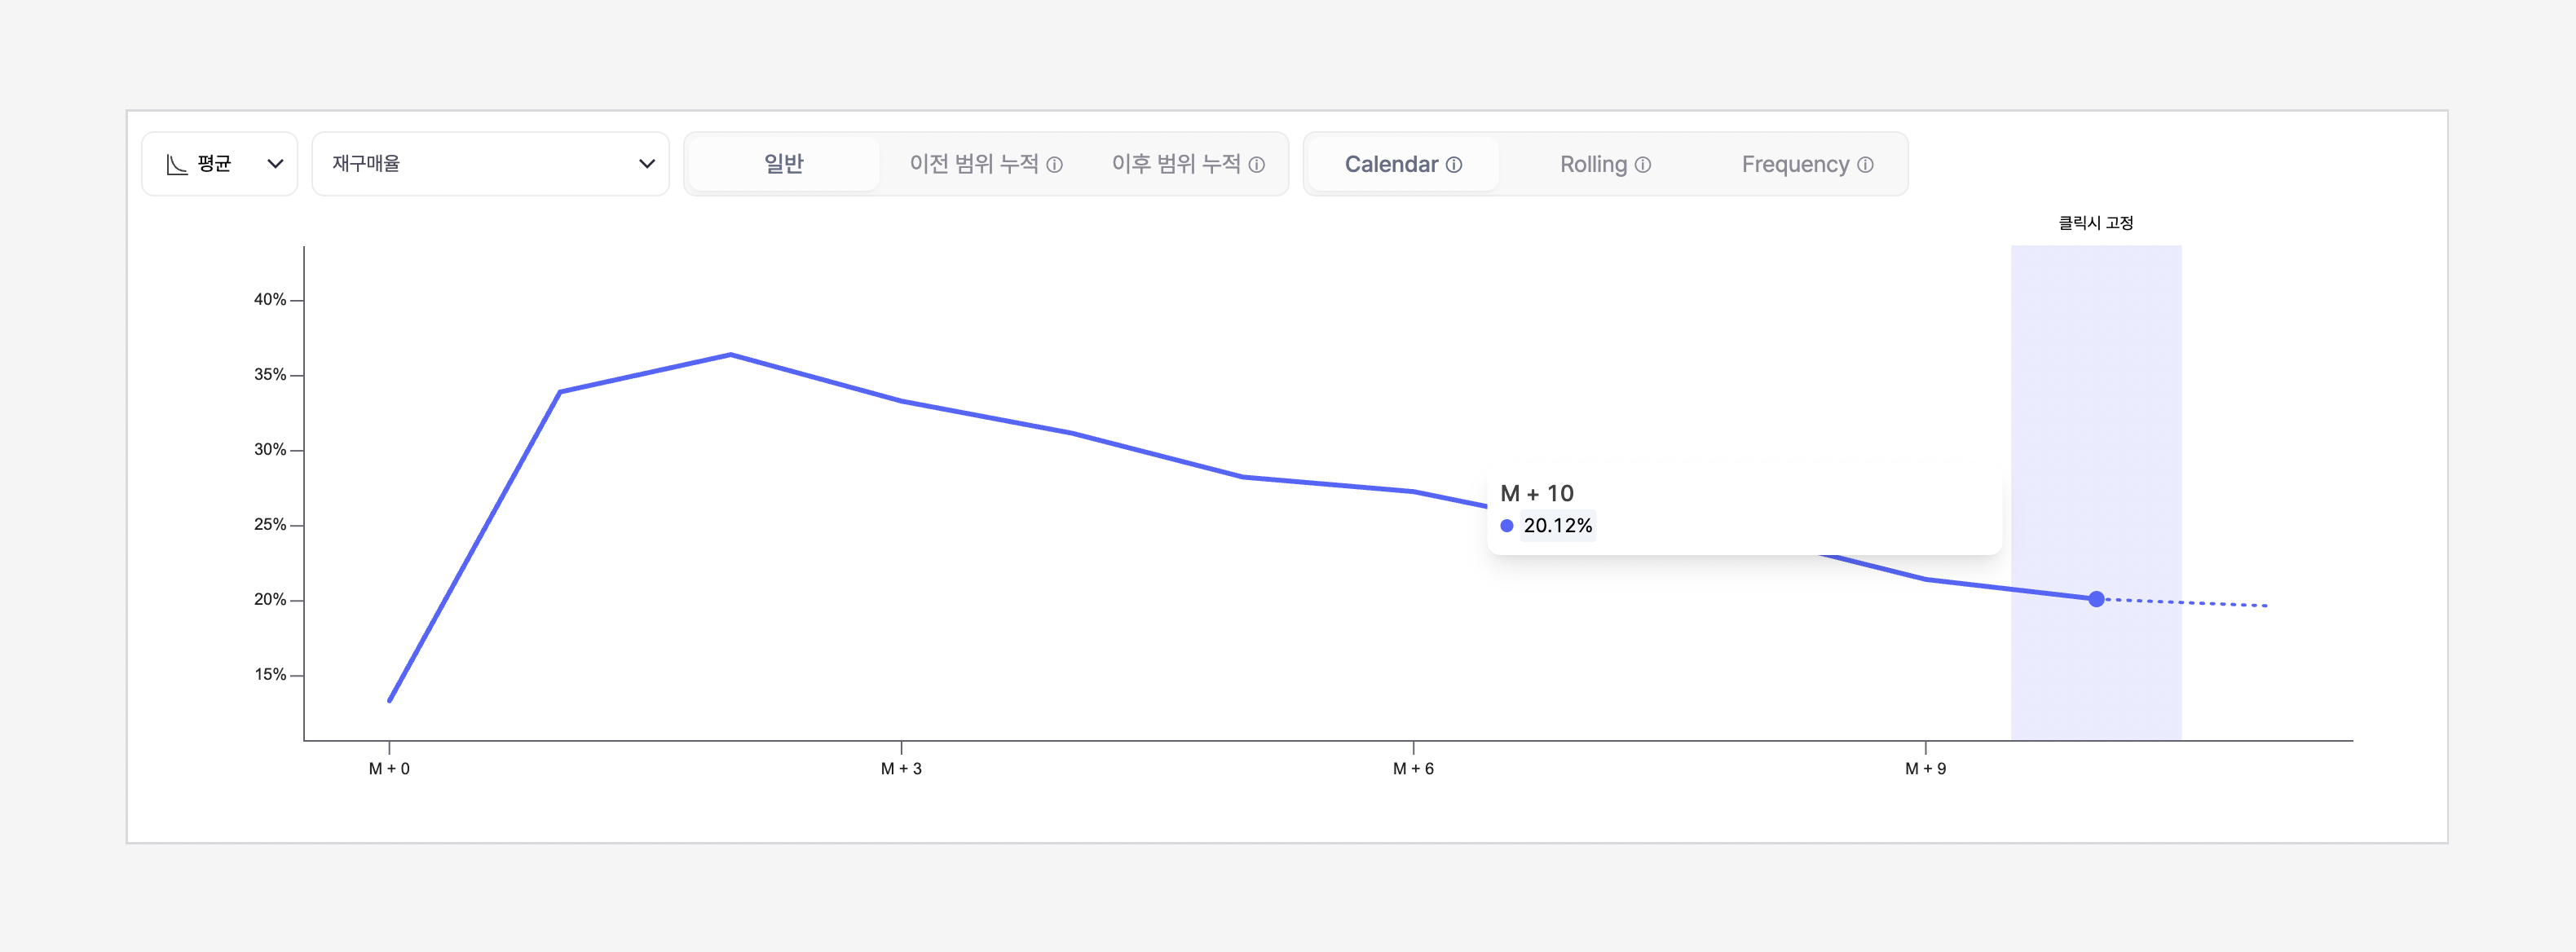
Task: Switch to the Frequency tab
Action: coord(1795,164)
